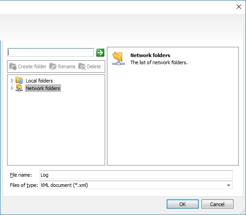246x215 pixels.
Task: Click the resize grip at dialog corner
Action: coord(243,212)
